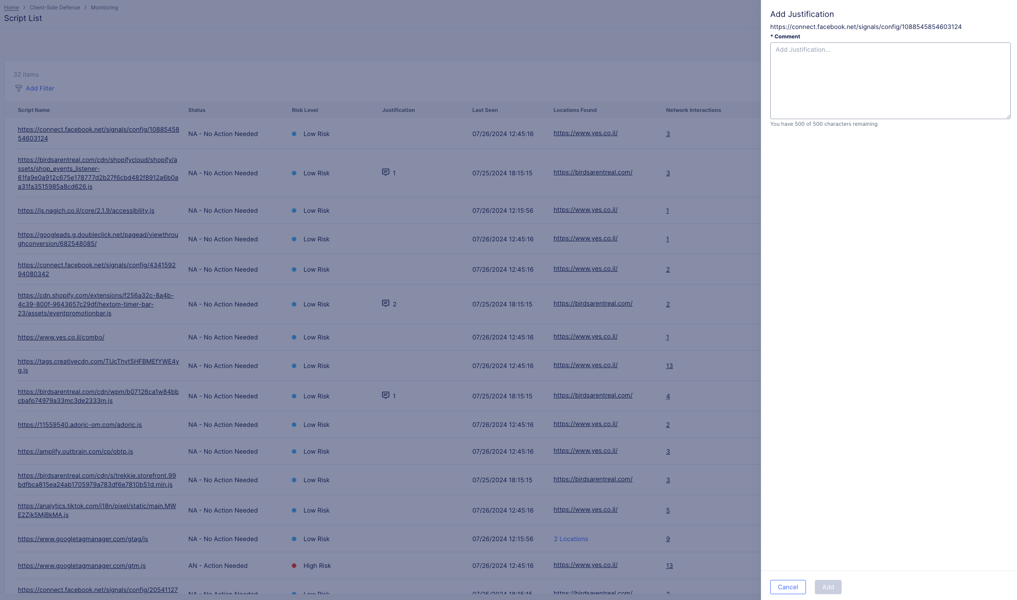Open justification comments for hextom-timer-bar script

386,304
